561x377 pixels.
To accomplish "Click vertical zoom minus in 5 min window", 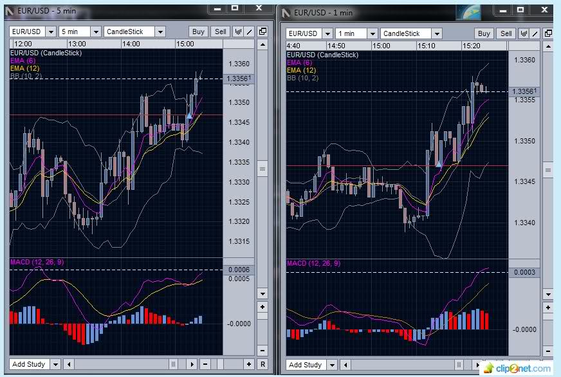I will pyautogui.click(x=262, y=351).
